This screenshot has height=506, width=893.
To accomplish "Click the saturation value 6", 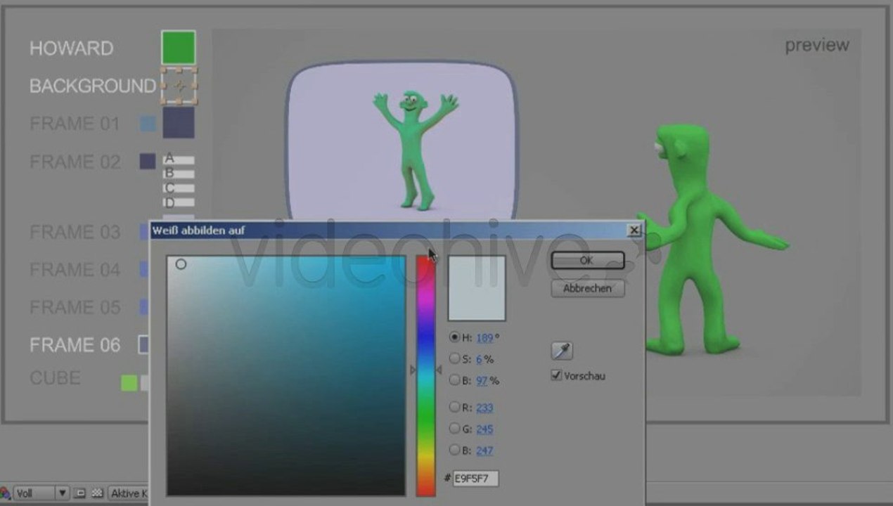I will point(479,359).
